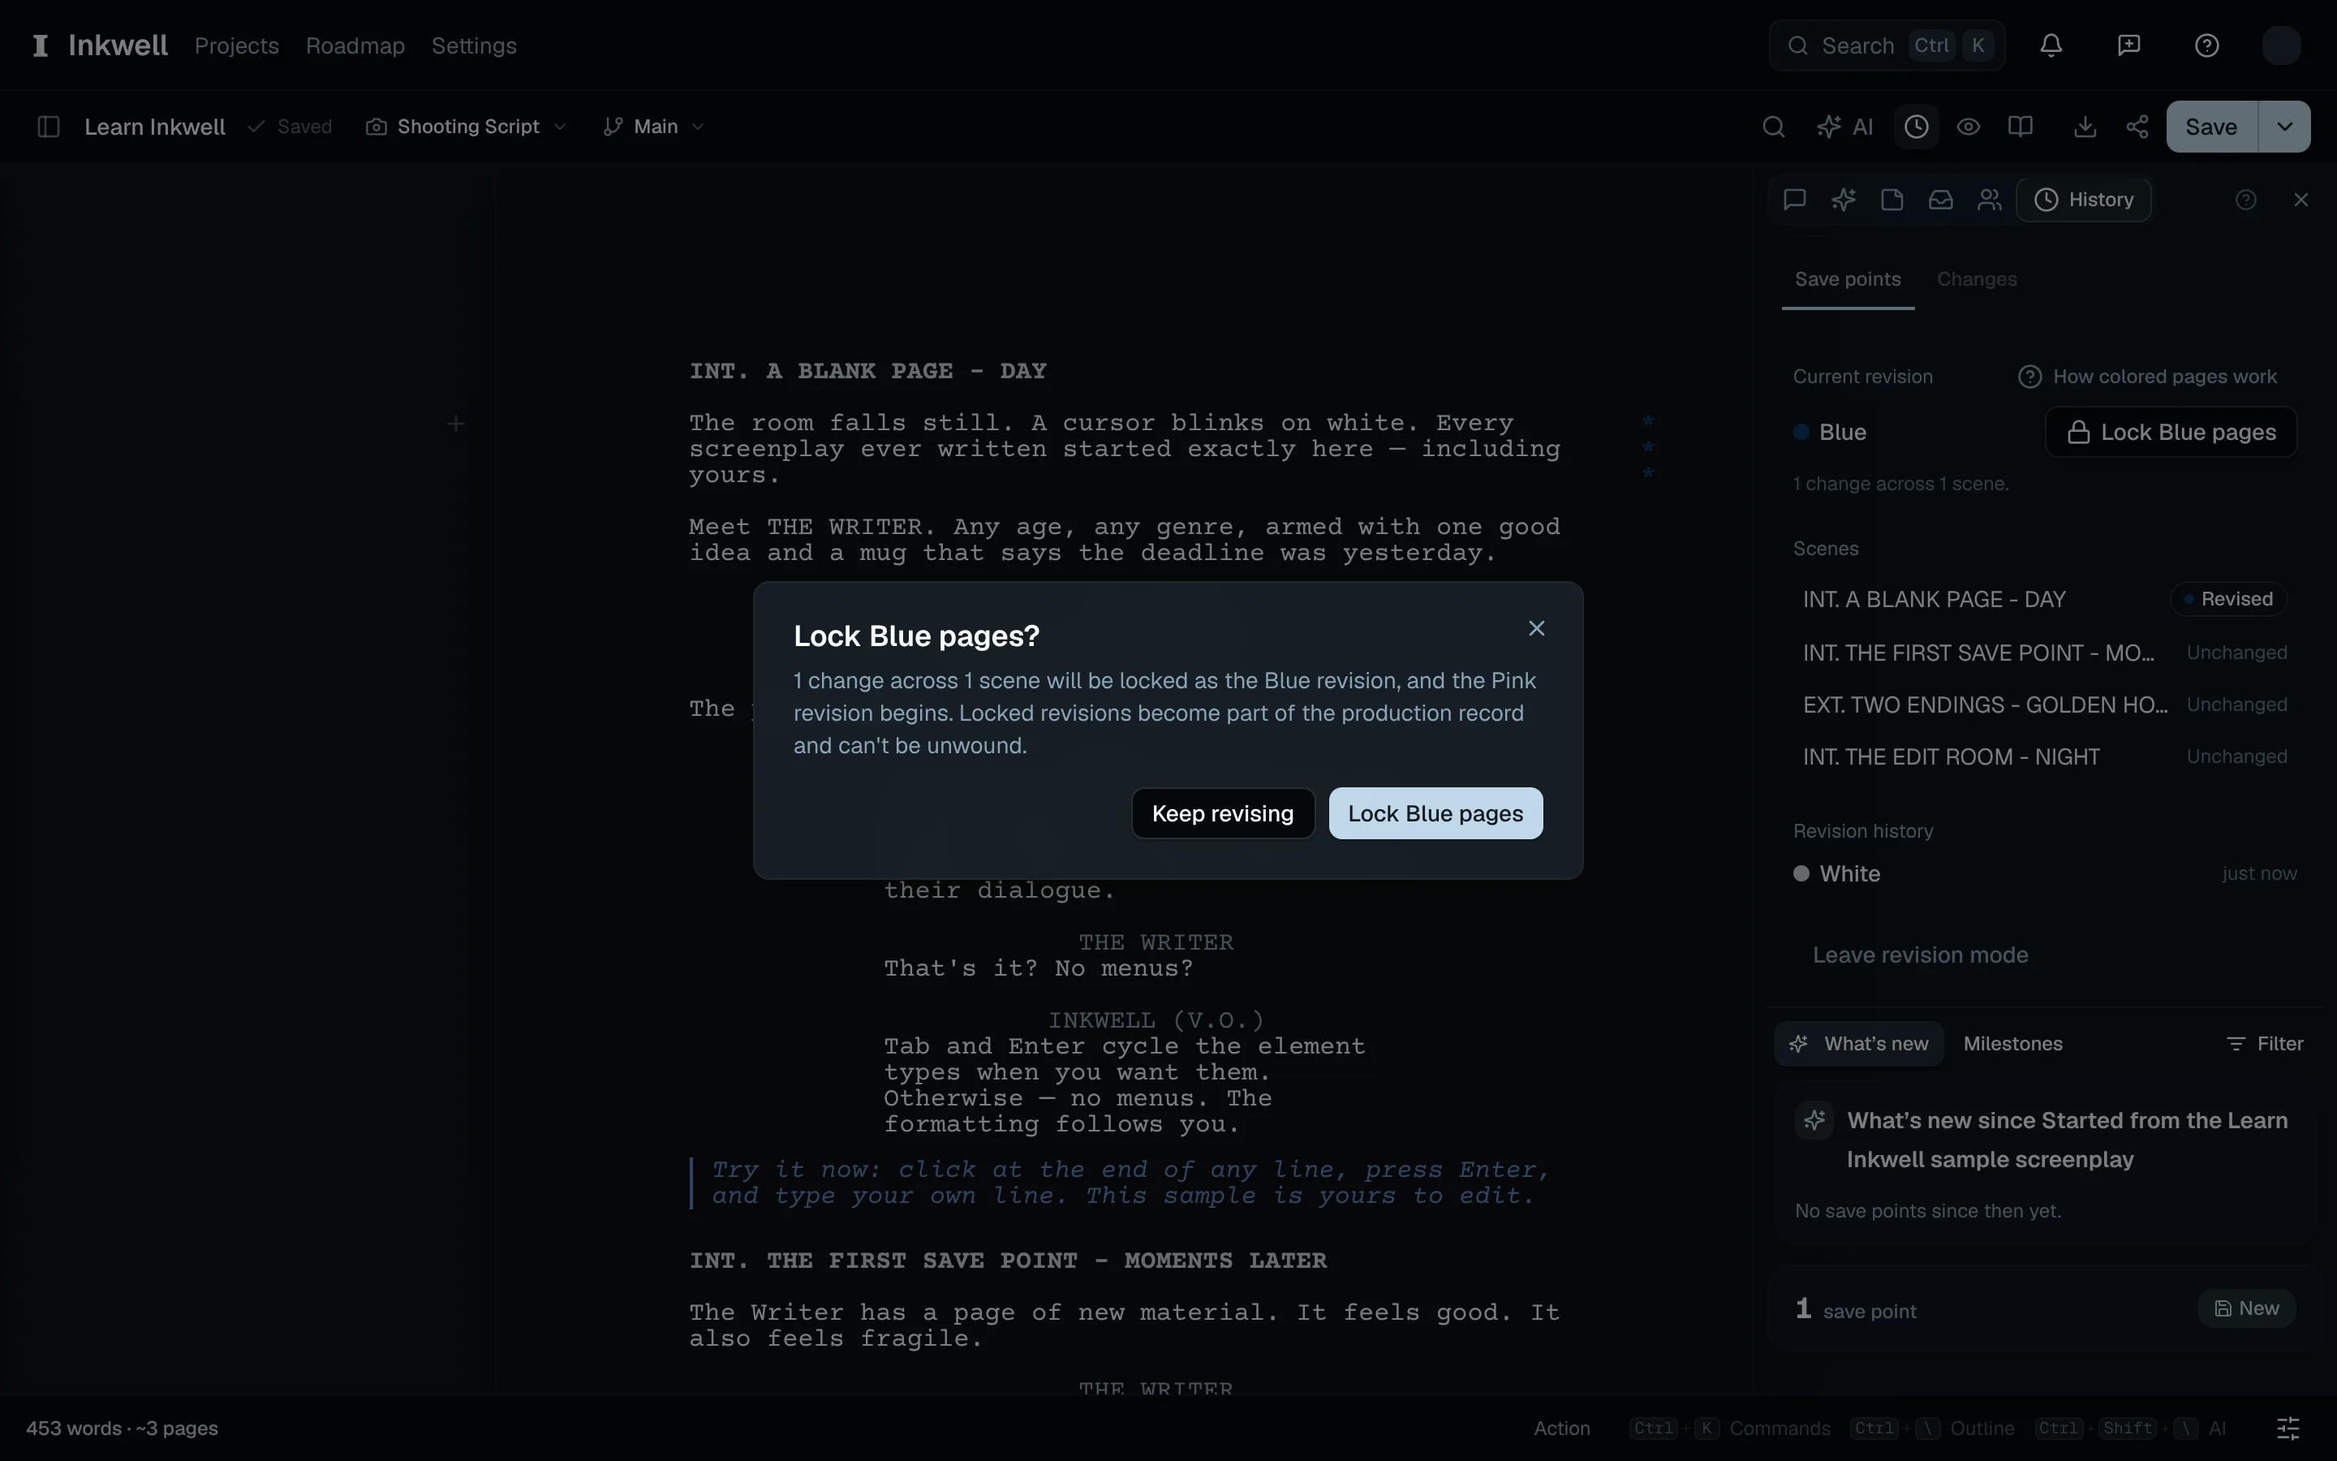Open the AI sparkle tool in toolbar
Image resolution: width=2337 pixels, height=1461 pixels.
[1844, 127]
